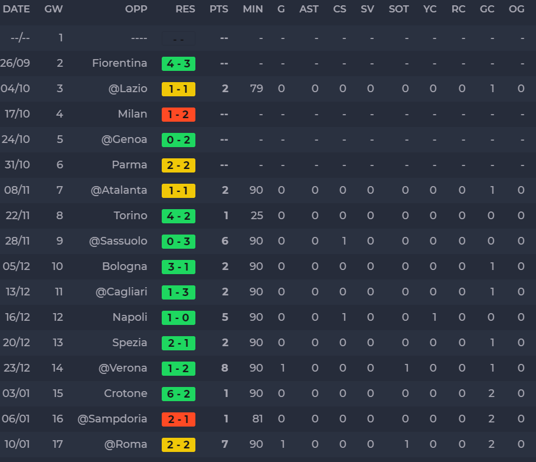Viewport: 536px width, 462px height.
Task: Select the DATE column header
Action: [x=16, y=9]
